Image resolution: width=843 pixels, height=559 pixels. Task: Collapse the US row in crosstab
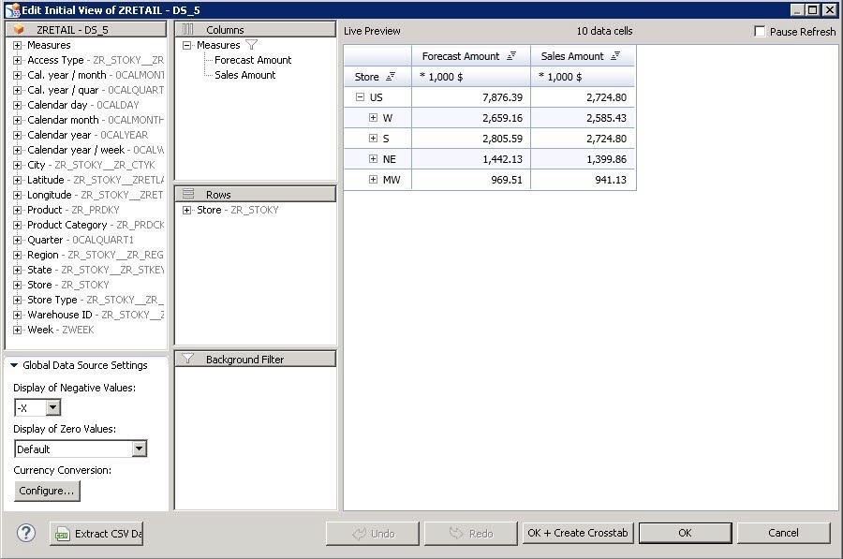pyautogui.click(x=361, y=97)
